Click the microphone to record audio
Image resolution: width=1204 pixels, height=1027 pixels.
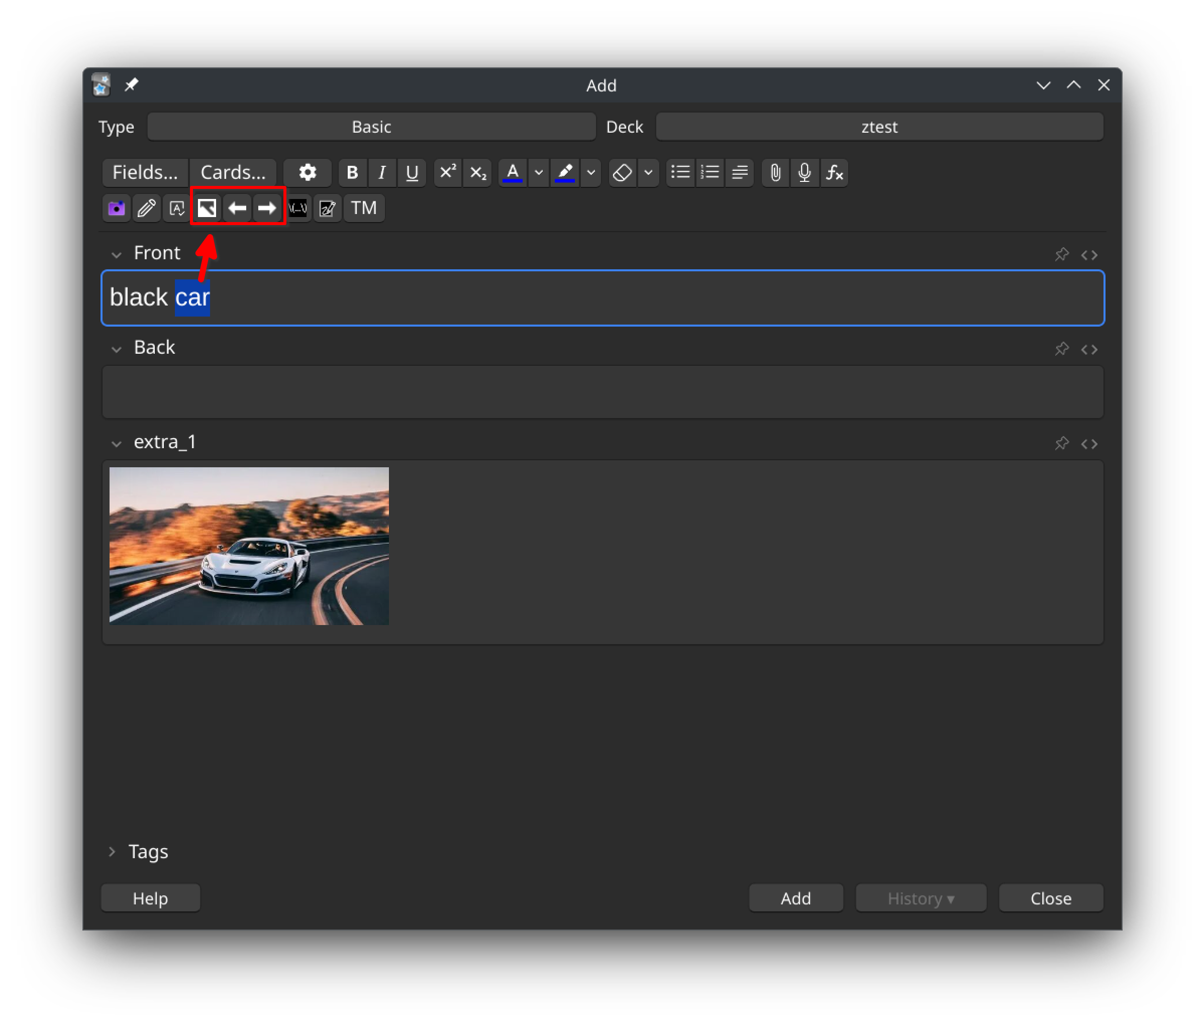point(805,172)
